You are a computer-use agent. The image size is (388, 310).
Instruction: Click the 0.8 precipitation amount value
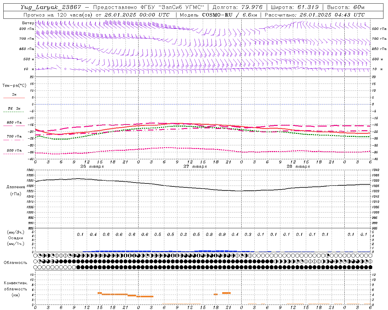tap(209, 234)
